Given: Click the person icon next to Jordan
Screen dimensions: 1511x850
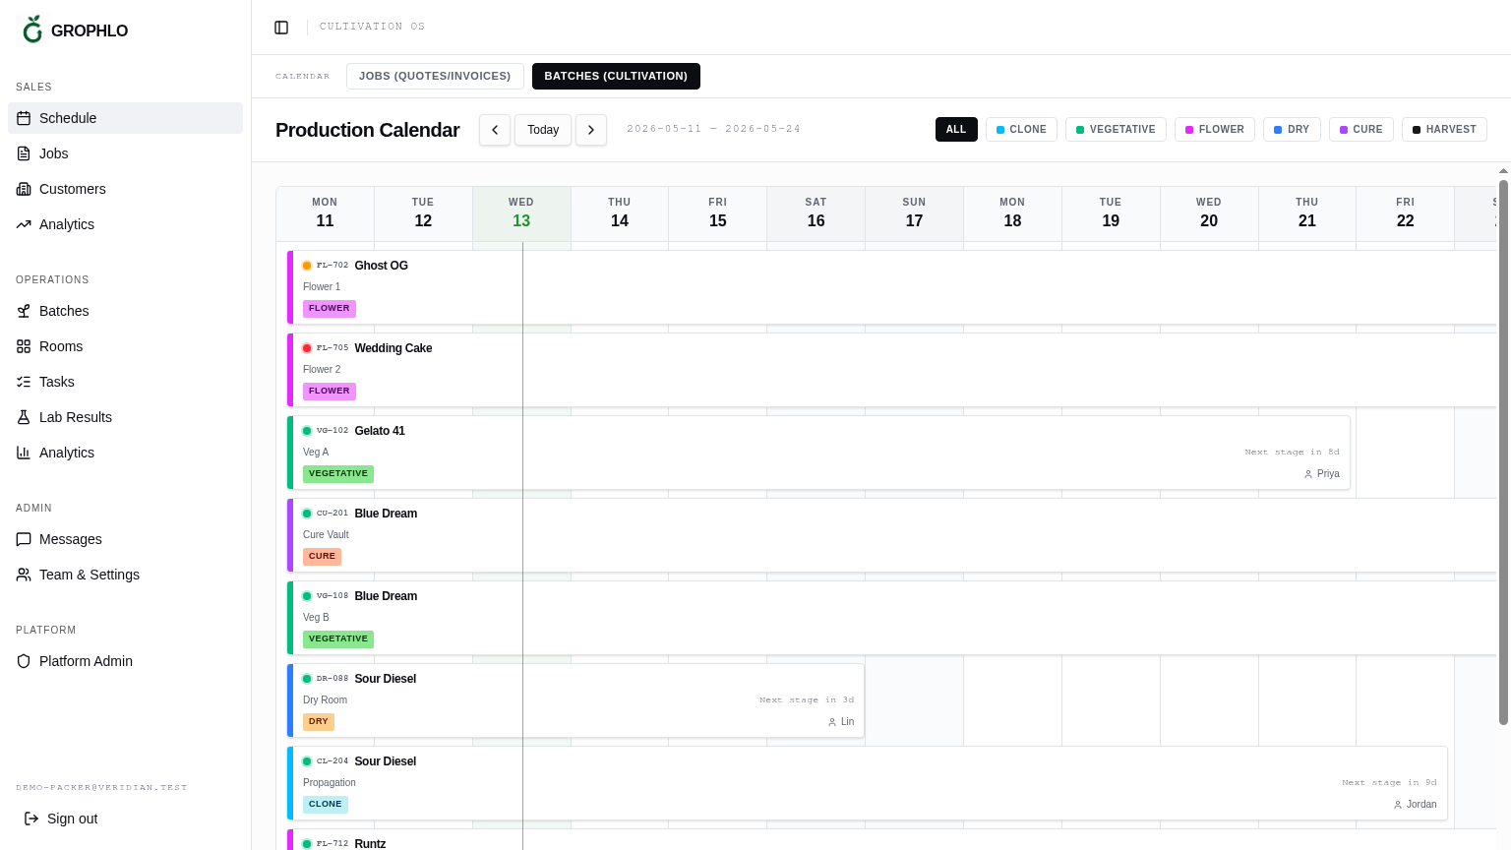Looking at the screenshot, I should click(x=1398, y=805).
